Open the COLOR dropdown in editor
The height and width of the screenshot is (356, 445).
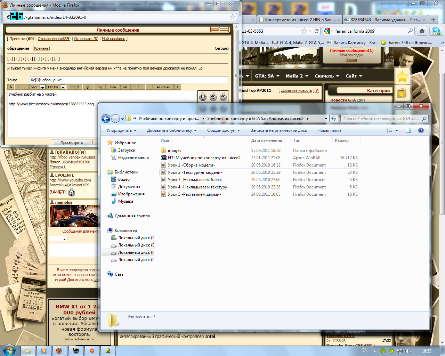(56, 87)
